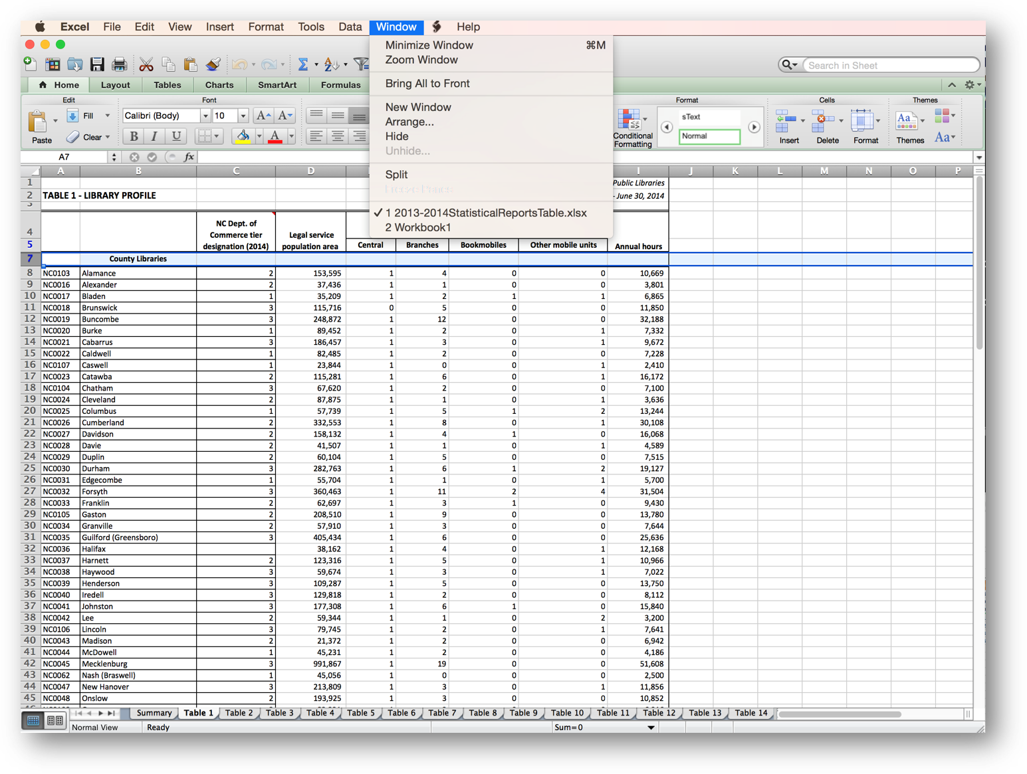Open the Calibri font name dropdown
Viewport: 1027px width, 774px height.
205,116
